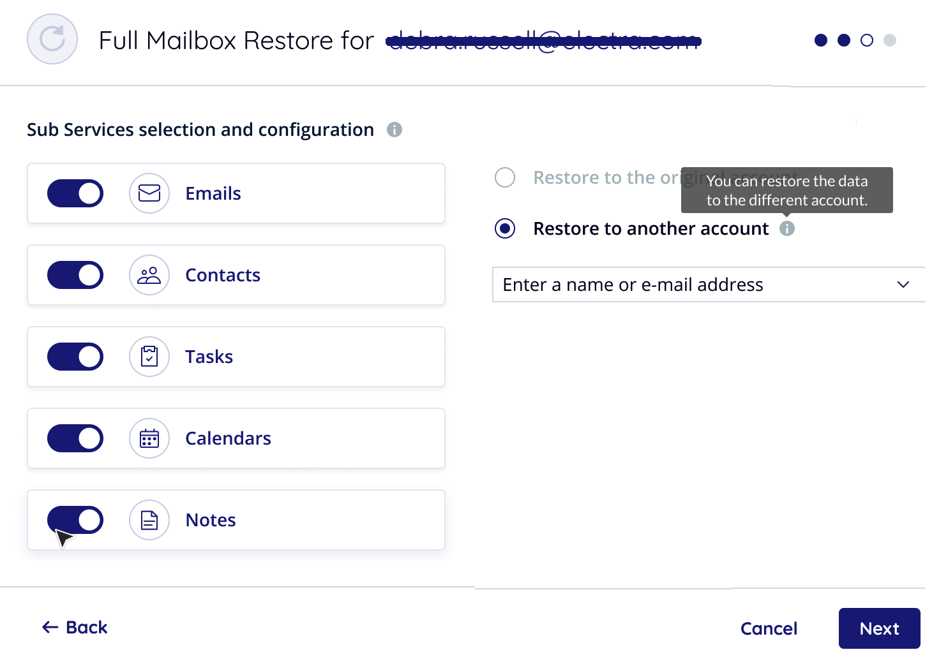
Task: Click the Calendars icon
Action: pyautogui.click(x=149, y=438)
